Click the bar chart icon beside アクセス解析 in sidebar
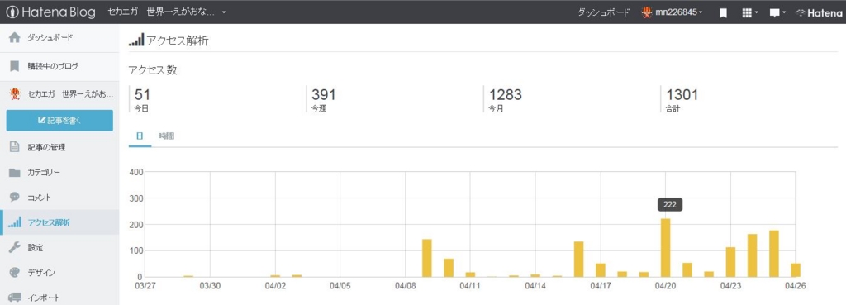Screen dimensions: 846x305 (x=15, y=222)
